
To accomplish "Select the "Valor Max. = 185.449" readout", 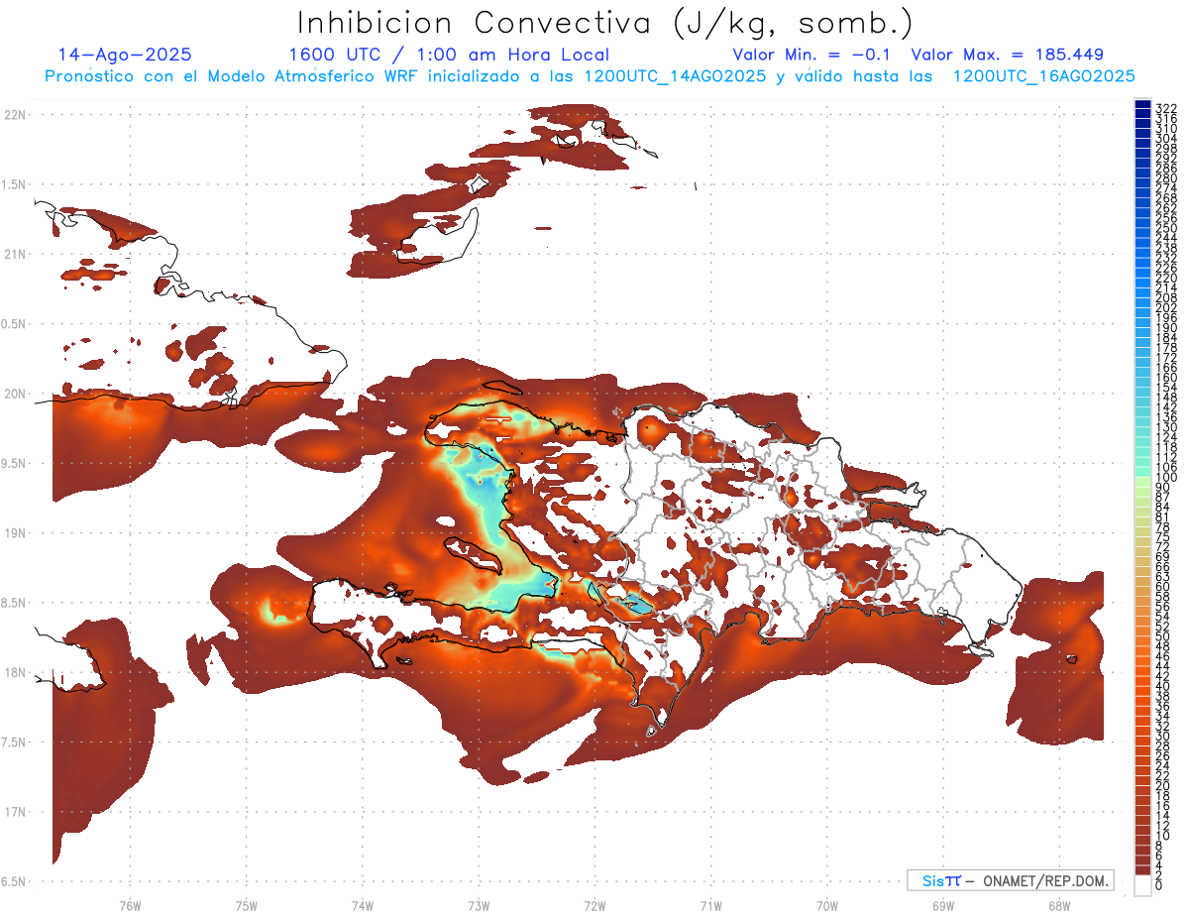I will pos(1007,56).
